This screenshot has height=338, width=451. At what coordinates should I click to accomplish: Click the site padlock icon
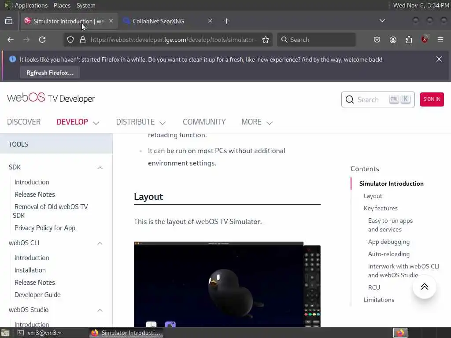pyautogui.click(x=83, y=40)
